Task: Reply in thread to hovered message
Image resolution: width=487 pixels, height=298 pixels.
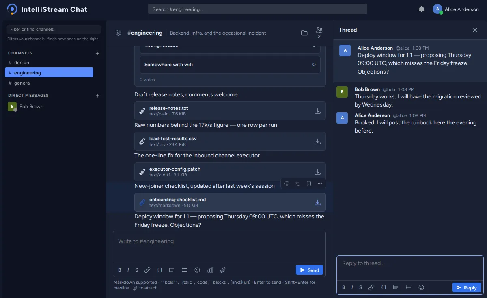Action: 298,183
